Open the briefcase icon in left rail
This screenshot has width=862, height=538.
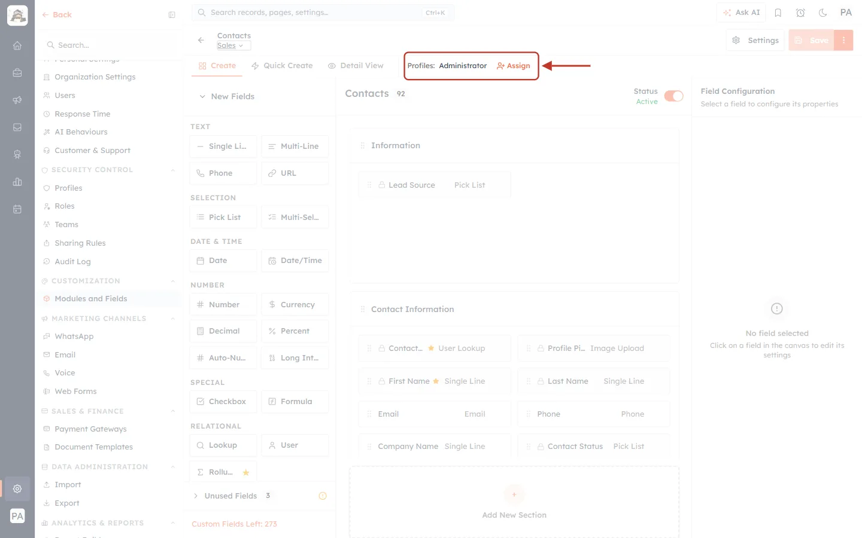pos(17,73)
